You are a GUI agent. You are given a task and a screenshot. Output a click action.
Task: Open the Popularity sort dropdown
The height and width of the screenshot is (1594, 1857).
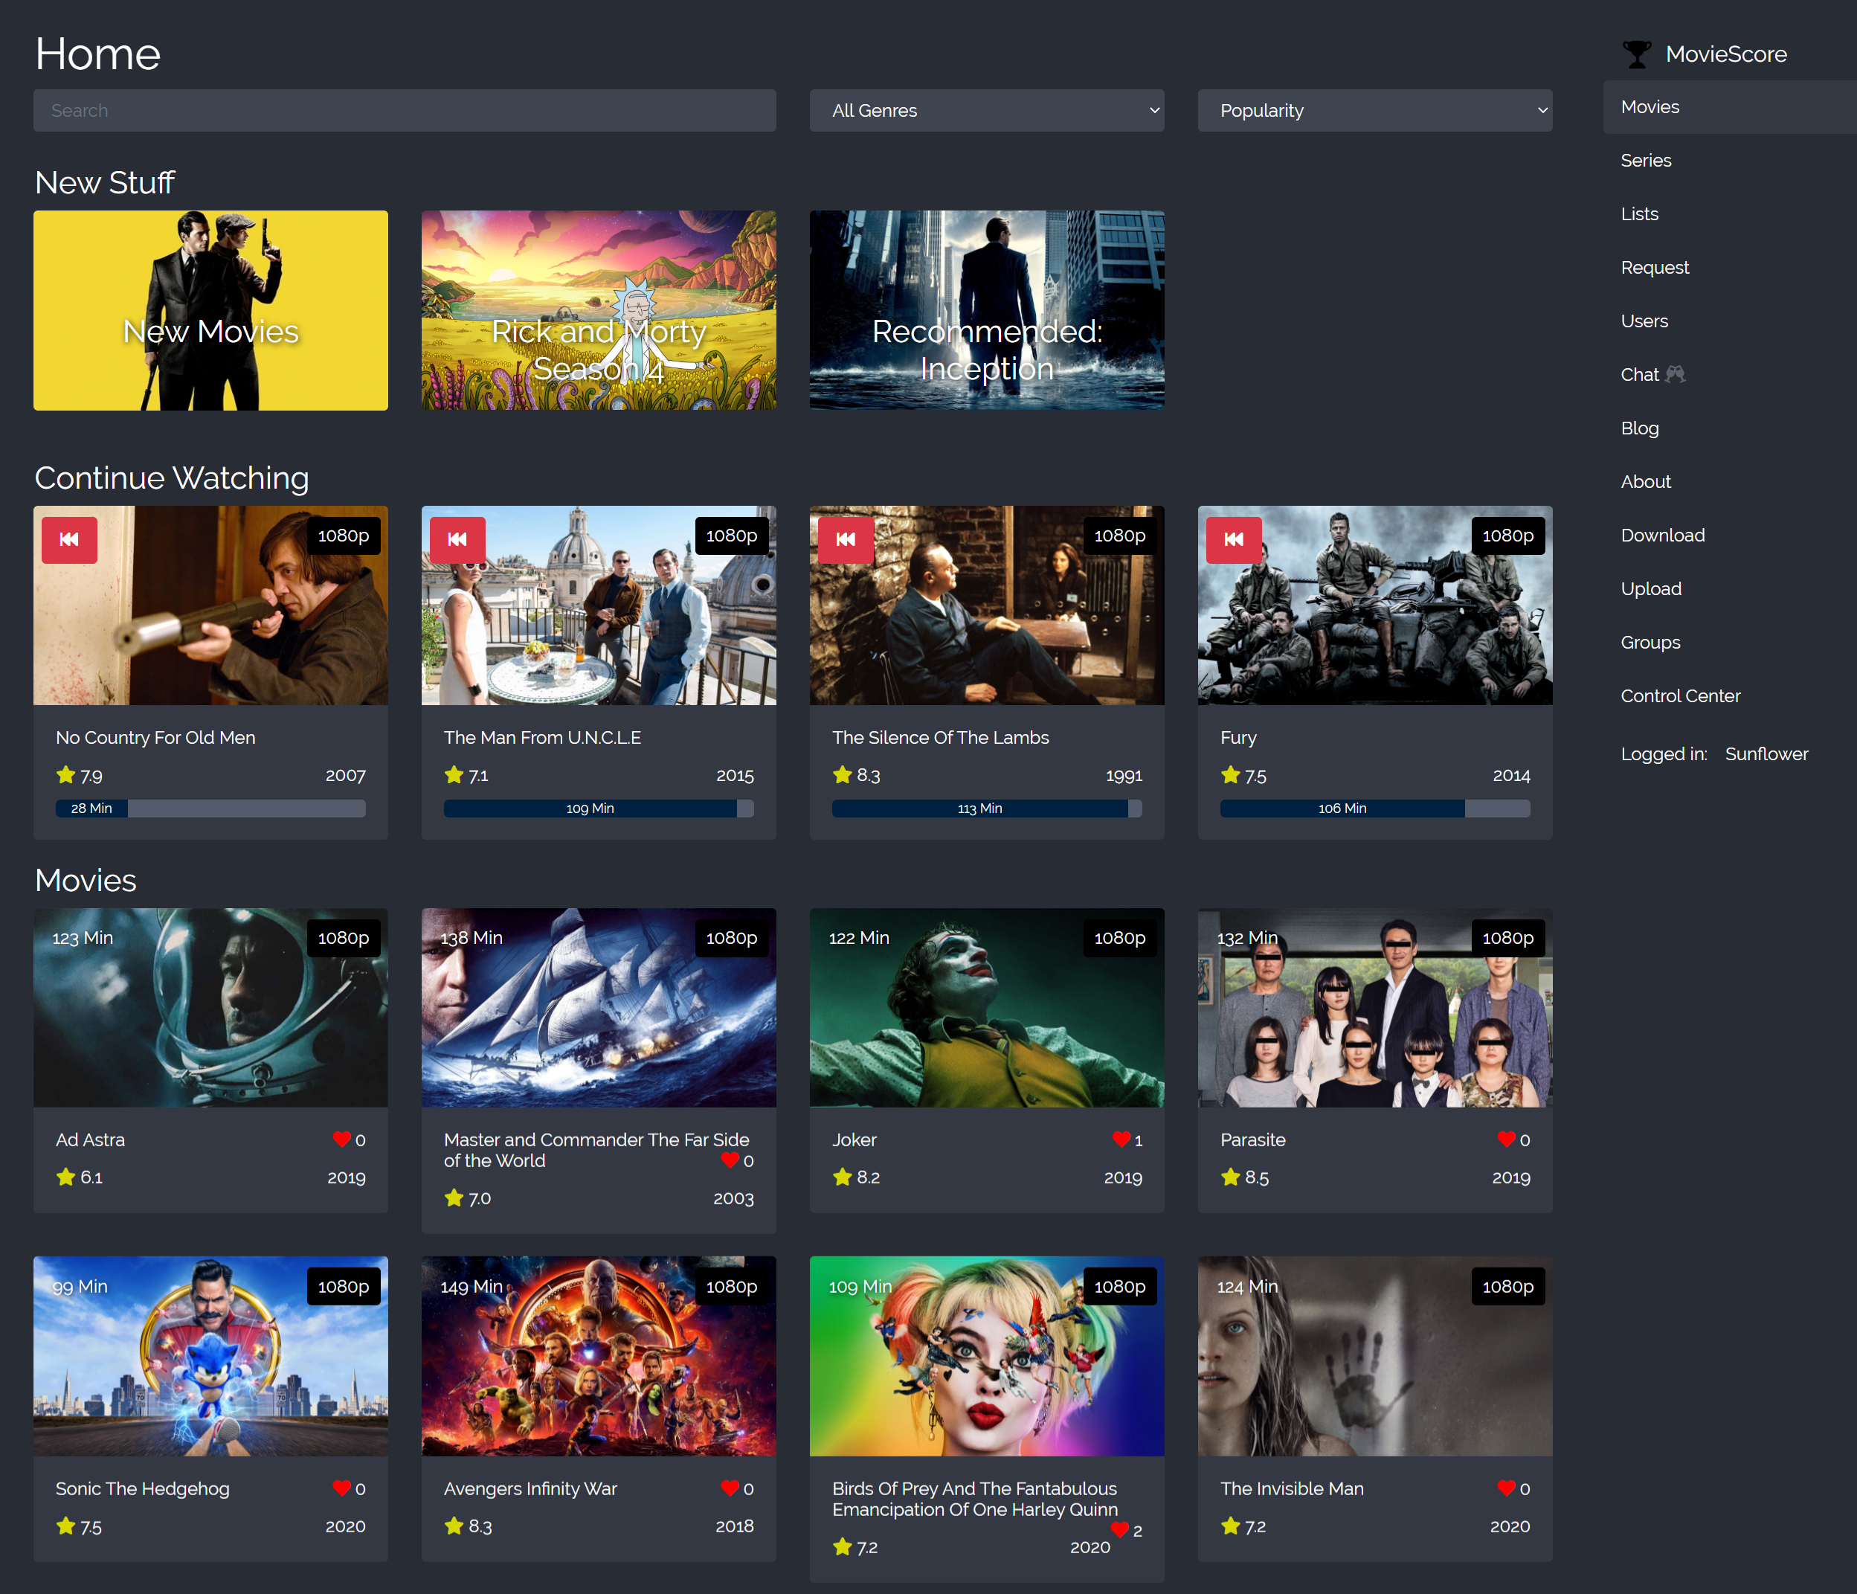(x=1375, y=110)
